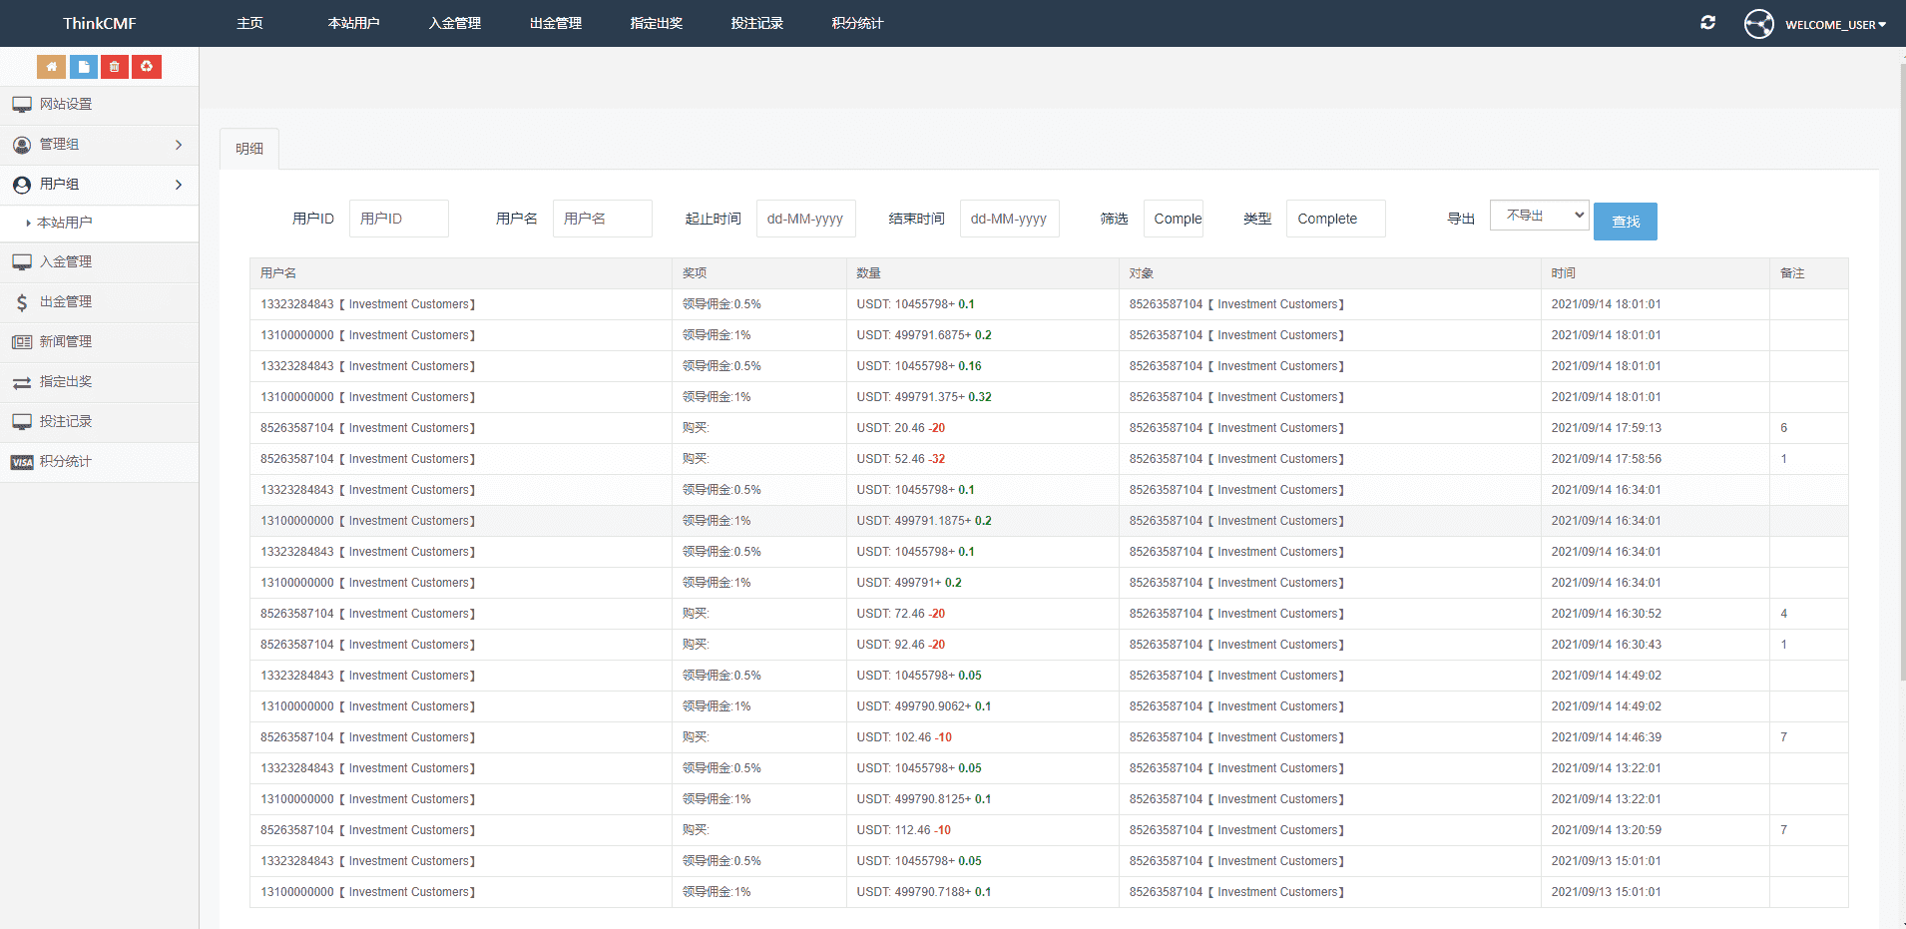
Task: Open the 不导出 export dropdown
Action: [x=1539, y=216]
